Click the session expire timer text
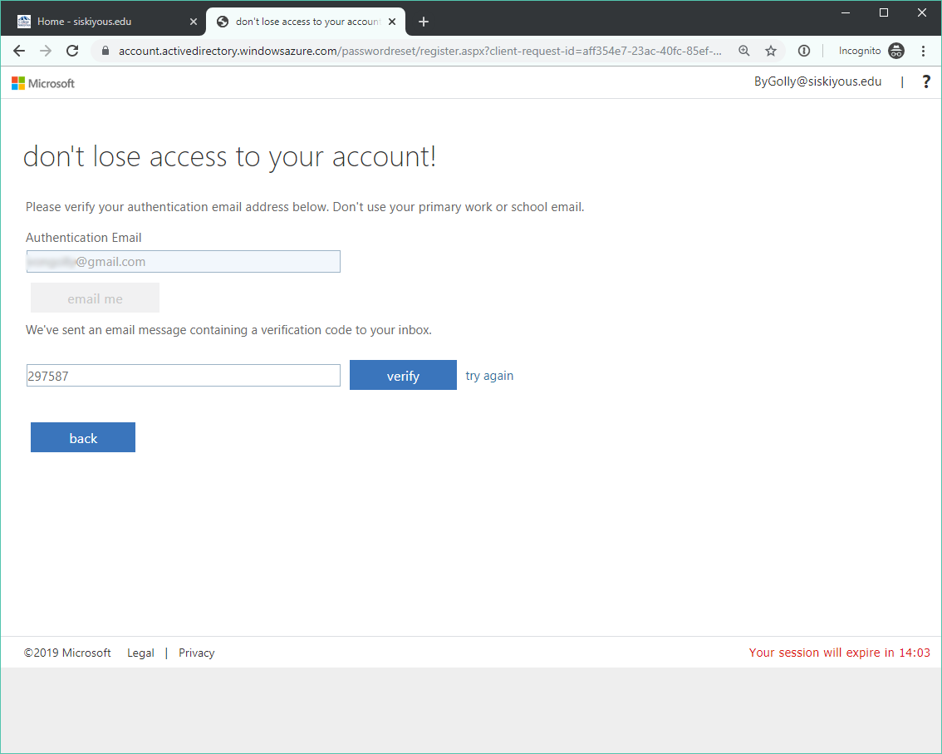 (x=839, y=653)
